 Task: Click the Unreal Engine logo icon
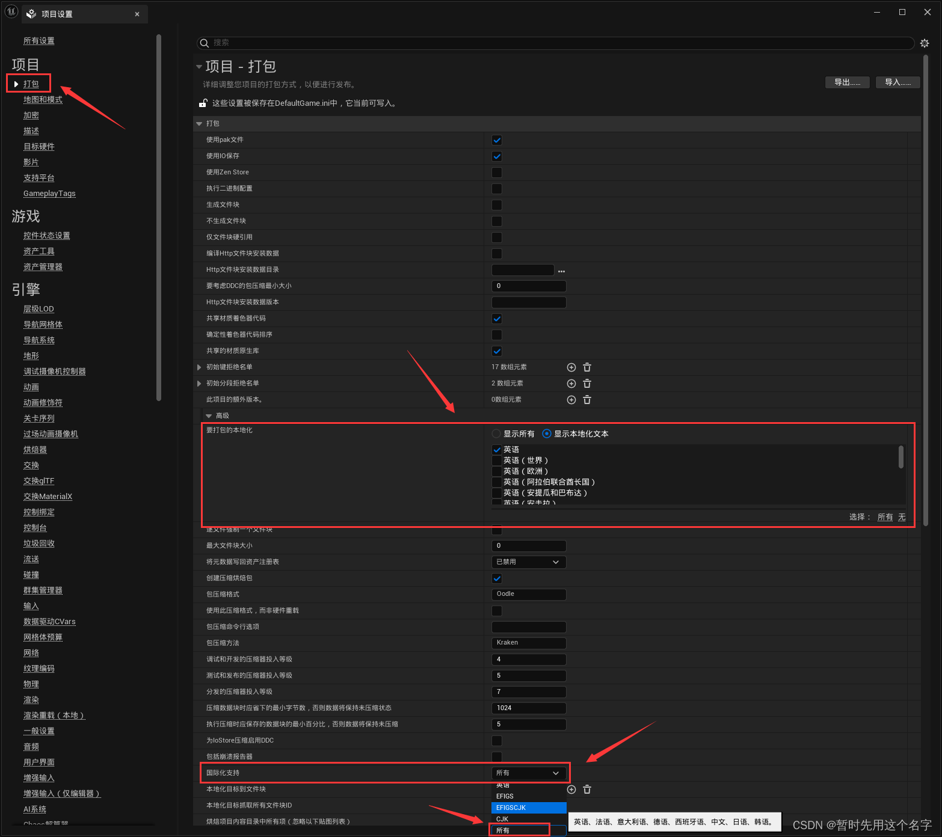click(x=11, y=12)
